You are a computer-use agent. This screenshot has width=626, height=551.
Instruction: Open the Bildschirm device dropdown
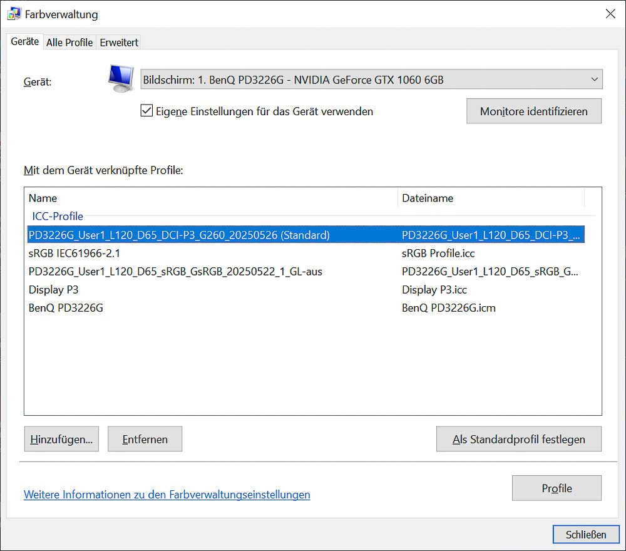click(371, 80)
